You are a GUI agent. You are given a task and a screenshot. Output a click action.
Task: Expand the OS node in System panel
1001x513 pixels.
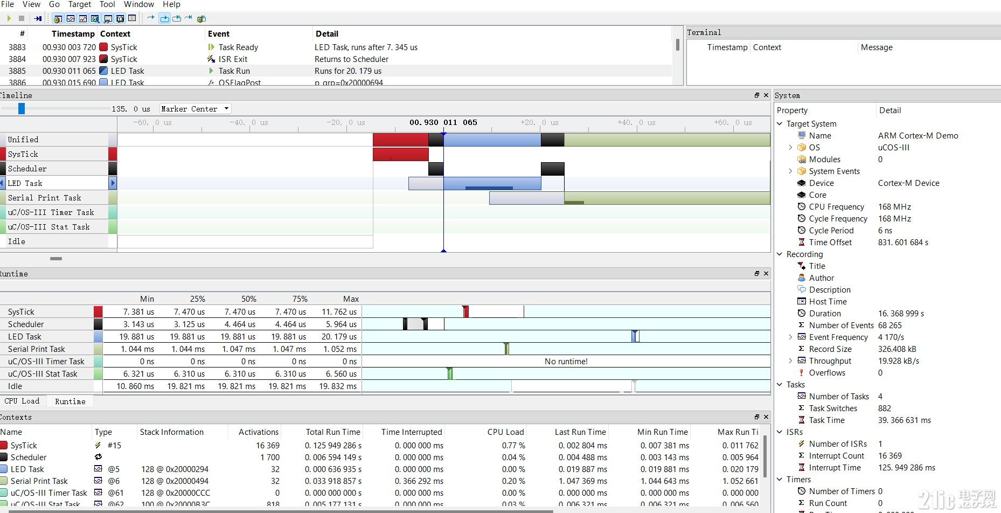[790, 148]
